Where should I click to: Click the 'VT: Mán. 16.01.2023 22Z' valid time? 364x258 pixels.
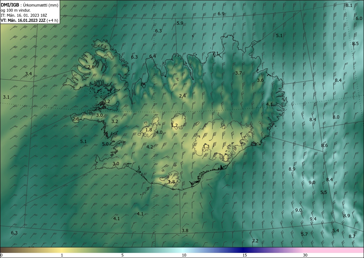tap(23, 20)
